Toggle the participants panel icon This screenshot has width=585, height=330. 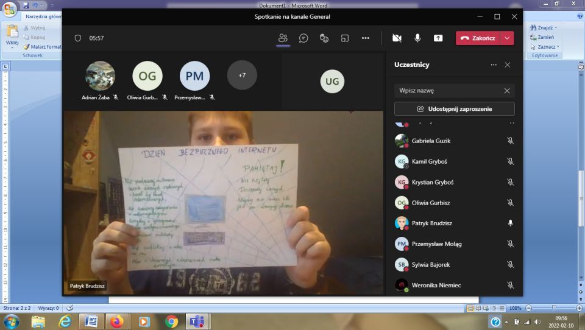[x=283, y=38]
